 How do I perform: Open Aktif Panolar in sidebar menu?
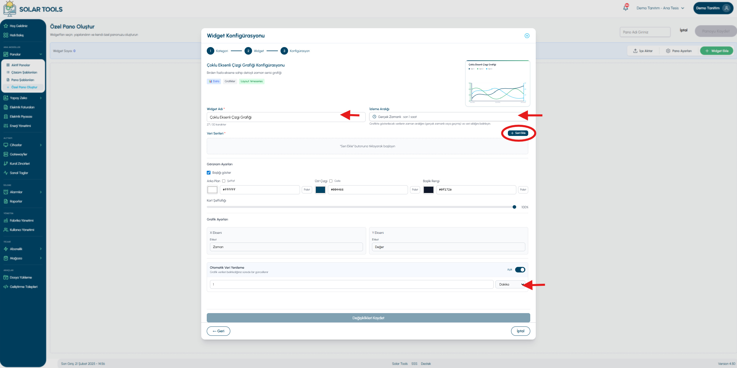pyautogui.click(x=21, y=65)
